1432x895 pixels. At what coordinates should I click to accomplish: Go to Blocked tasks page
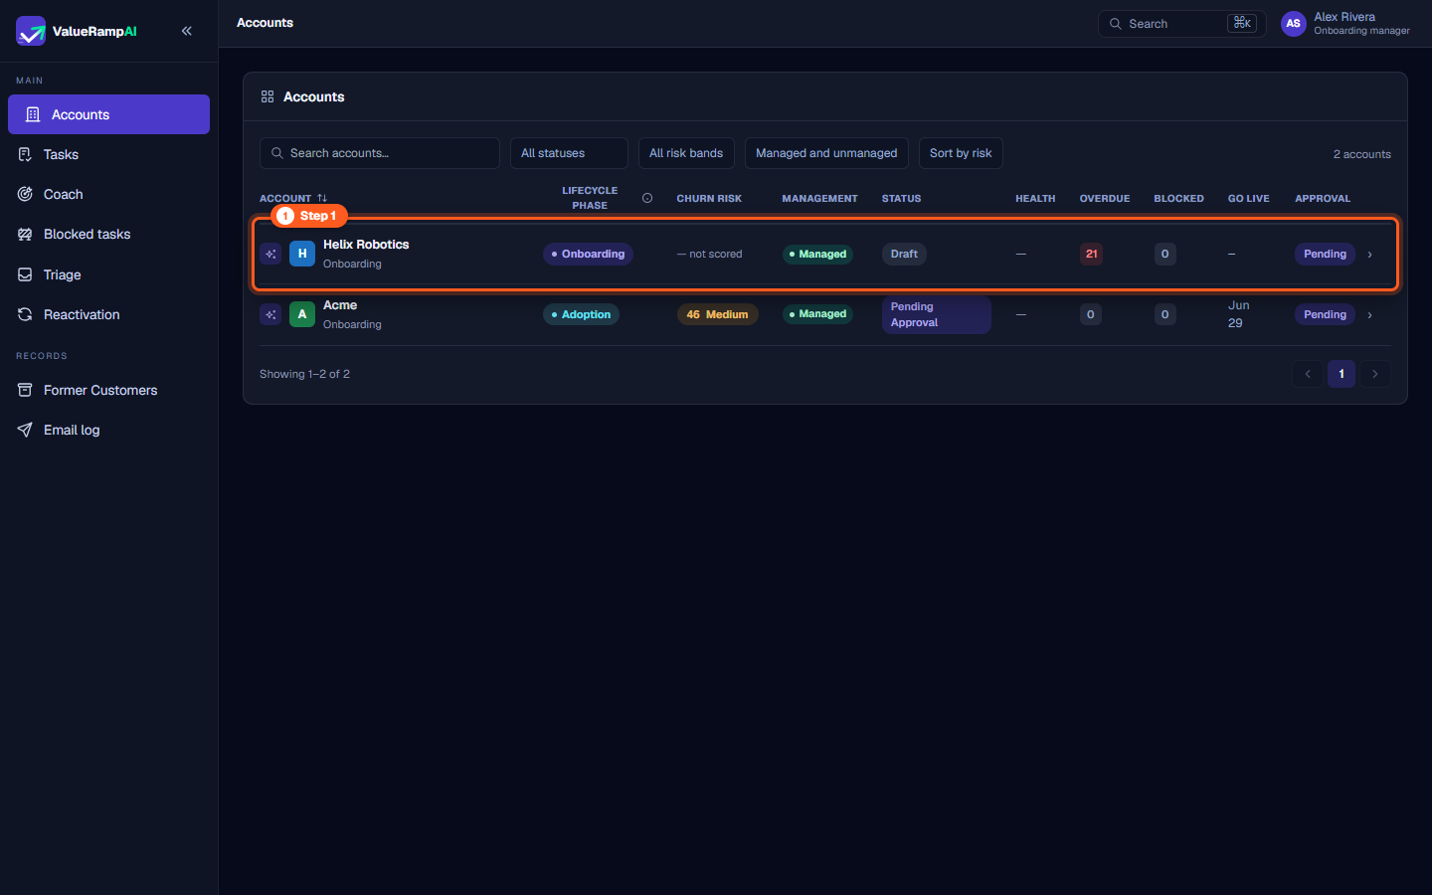click(108, 234)
